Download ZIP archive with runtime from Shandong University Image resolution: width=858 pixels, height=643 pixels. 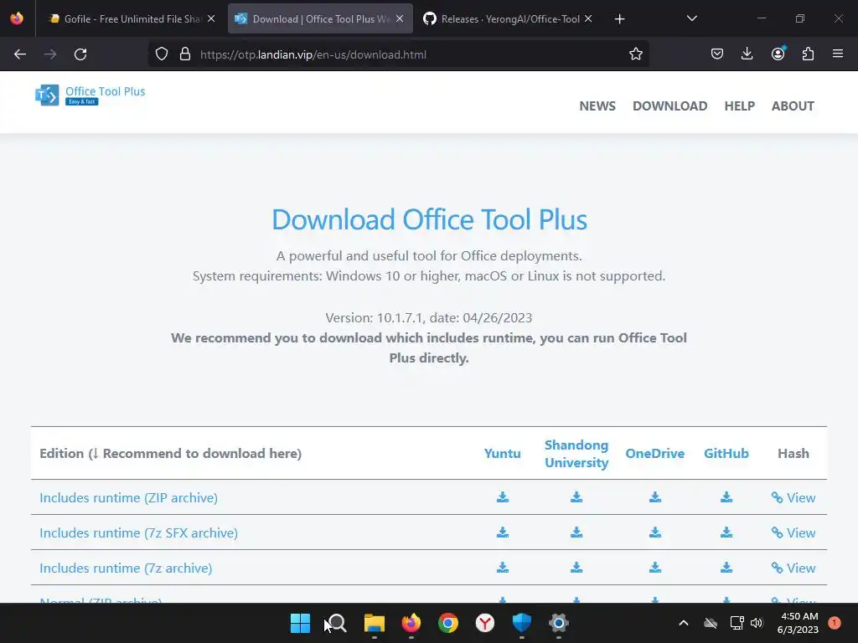tap(576, 497)
